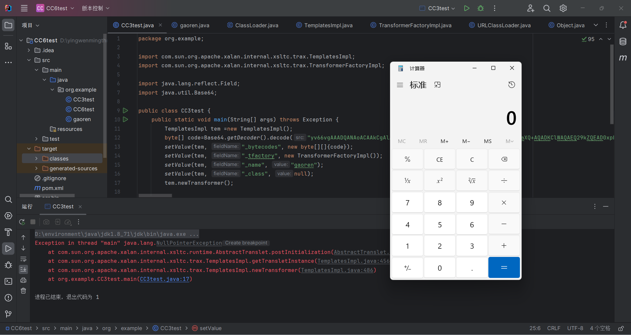Expand the test folder
The width and height of the screenshot is (631, 335).
(x=36, y=139)
